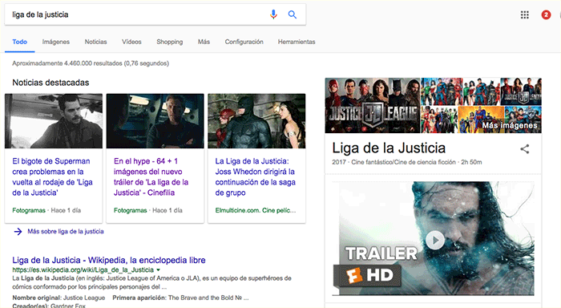
Task: Open the Configuración menu
Action: (244, 42)
